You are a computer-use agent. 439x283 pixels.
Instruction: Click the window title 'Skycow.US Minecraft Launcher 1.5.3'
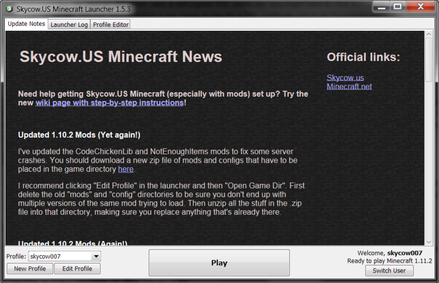pos(74,9)
